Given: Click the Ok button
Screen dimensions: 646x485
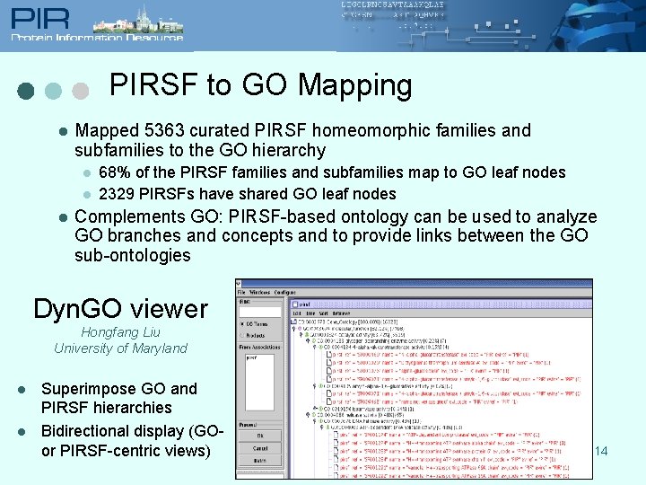Looking at the screenshot, I should pyautogui.click(x=260, y=436).
